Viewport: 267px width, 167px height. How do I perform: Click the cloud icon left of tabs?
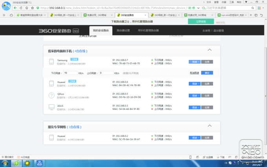point(11,15)
